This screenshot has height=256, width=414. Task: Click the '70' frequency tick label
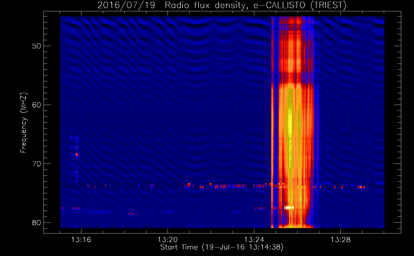click(37, 164)
